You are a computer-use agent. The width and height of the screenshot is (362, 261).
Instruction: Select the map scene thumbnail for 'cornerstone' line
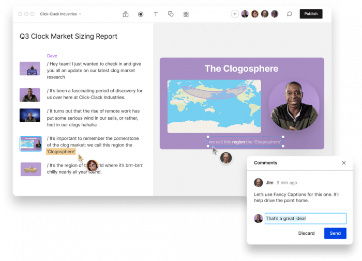pyautogui.click(x=31, y=144)
